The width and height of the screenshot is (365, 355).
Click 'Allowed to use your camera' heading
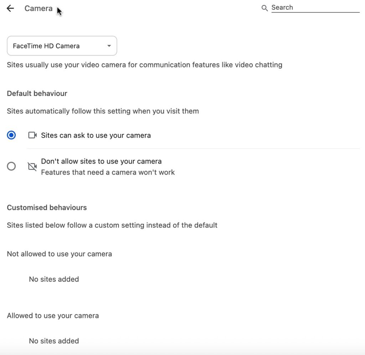coord(53,316)
